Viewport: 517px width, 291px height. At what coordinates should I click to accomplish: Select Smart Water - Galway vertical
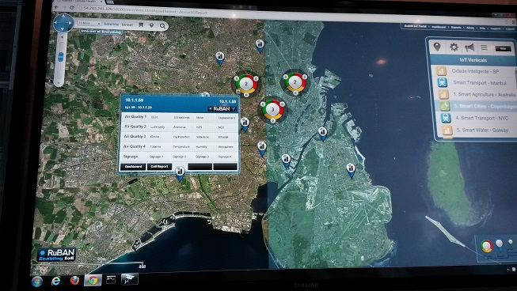(482, 130)
